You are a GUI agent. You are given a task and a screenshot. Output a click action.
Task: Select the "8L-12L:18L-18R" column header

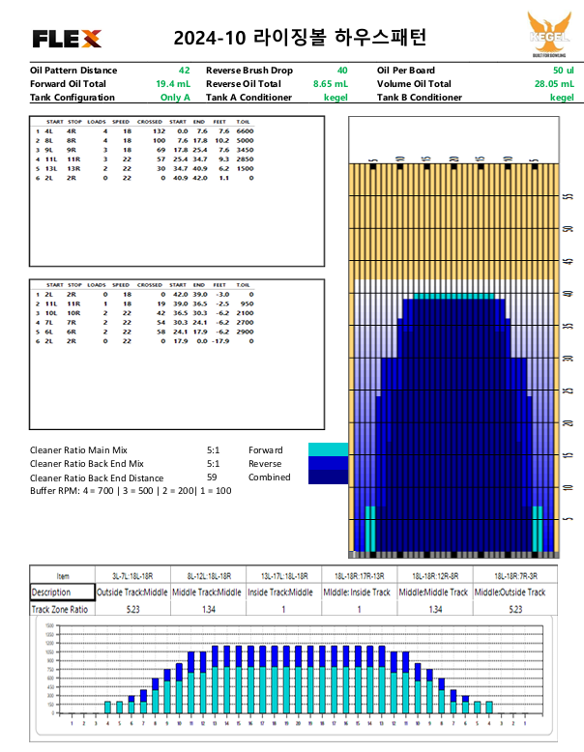coord(209,576)
